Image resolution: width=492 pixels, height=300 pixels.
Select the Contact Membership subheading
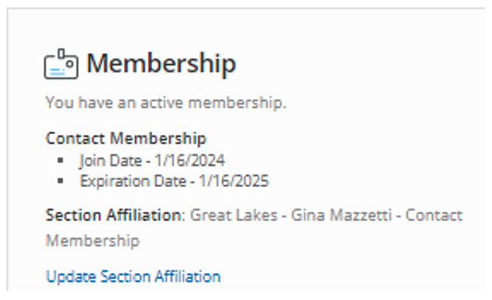pos(126,138)
